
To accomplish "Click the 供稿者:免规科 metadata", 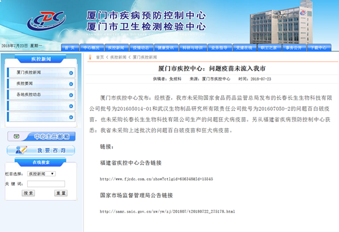I will (x=167, y=79).
